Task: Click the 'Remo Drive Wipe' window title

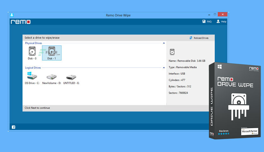Action: coord(118,15)
